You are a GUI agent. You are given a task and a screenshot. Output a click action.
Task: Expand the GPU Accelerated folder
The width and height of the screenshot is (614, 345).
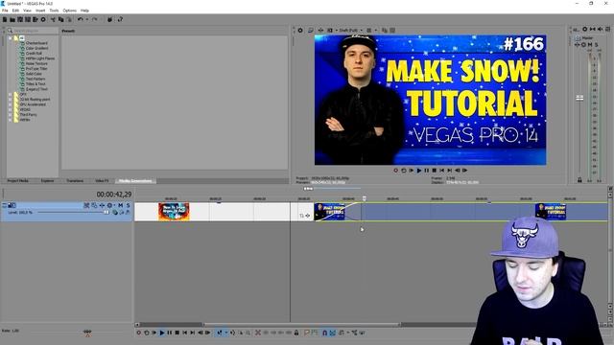(11, 104)
